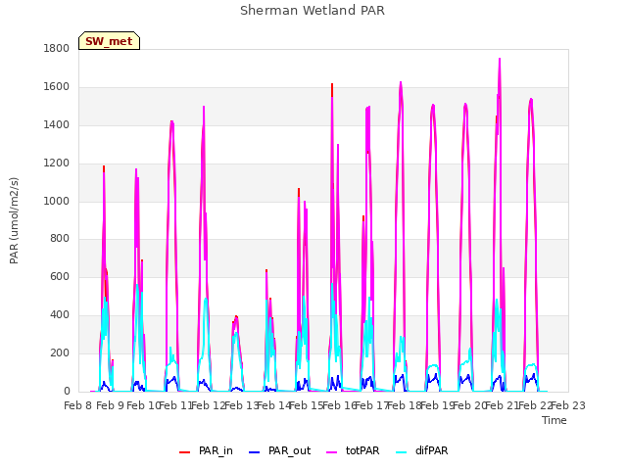Click the 1800 y-axis tick label

[57, 48]
